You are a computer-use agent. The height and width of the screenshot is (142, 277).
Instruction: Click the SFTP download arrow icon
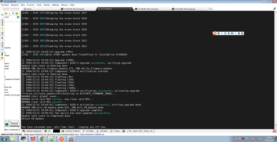coord(10,14)
